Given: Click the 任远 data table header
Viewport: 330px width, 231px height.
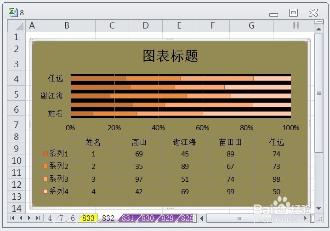Looking at the screenshot, I should click(277, 143).
